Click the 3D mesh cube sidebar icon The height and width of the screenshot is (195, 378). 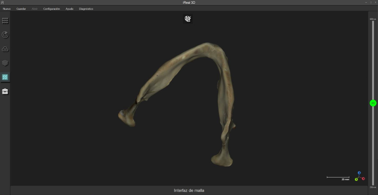[5, 63]
